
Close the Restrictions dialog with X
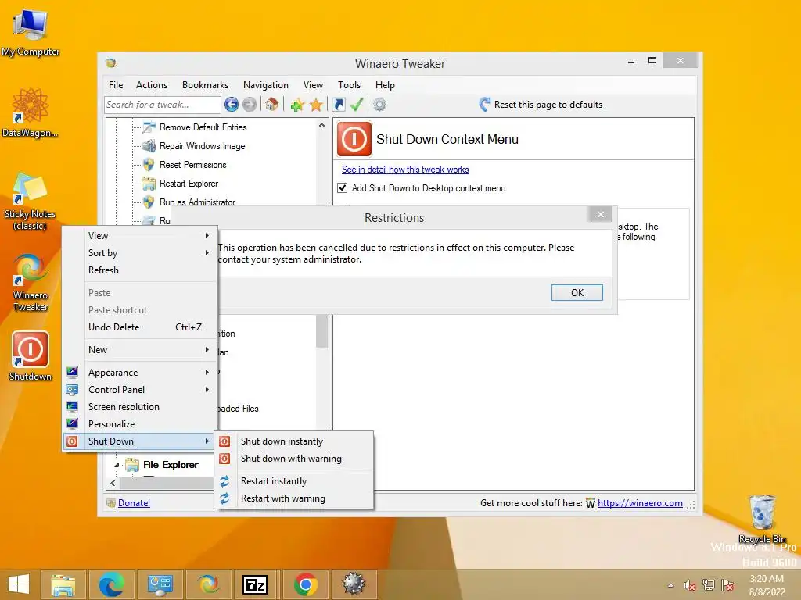(601, 214)
